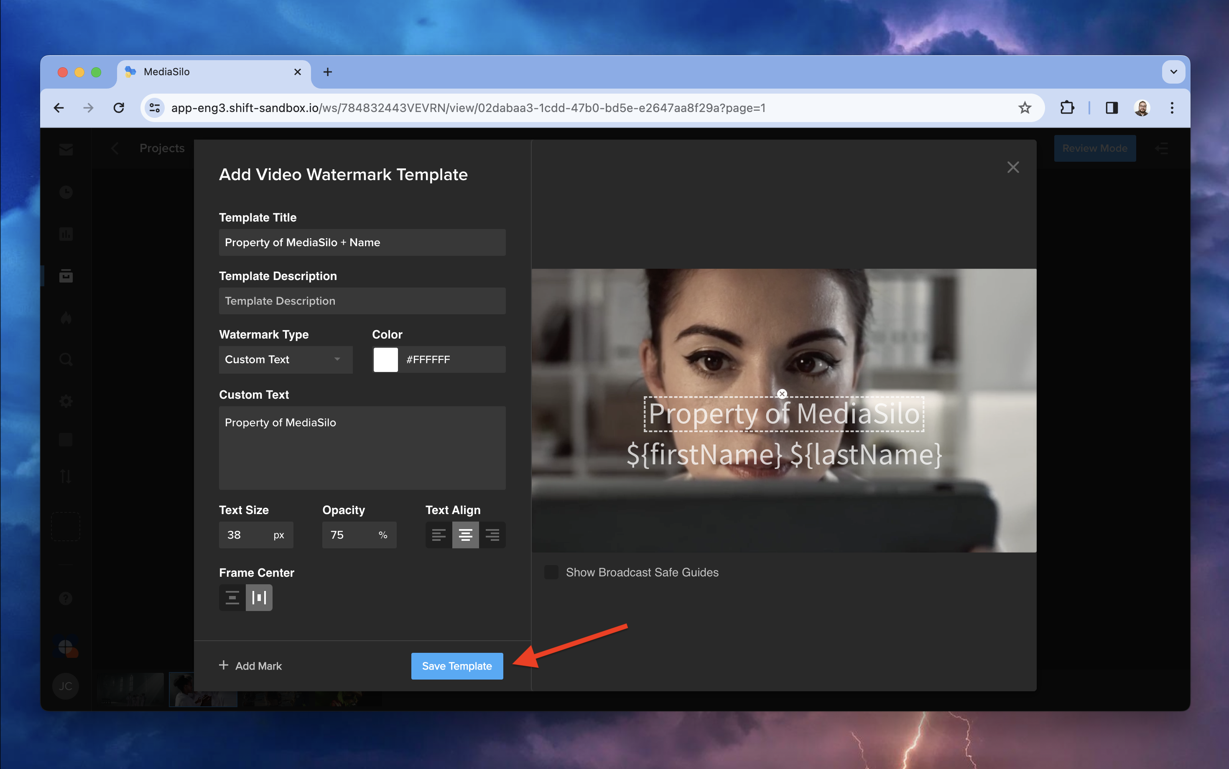
Task: Set text alignment to left
Action: tap(439, 535)
